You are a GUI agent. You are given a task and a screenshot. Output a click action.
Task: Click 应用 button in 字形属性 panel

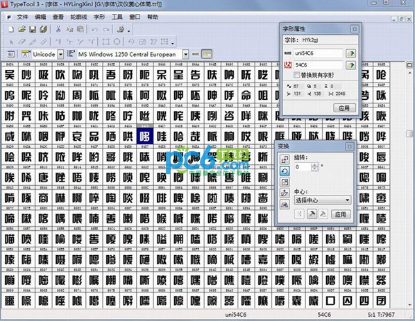(344, 108)
